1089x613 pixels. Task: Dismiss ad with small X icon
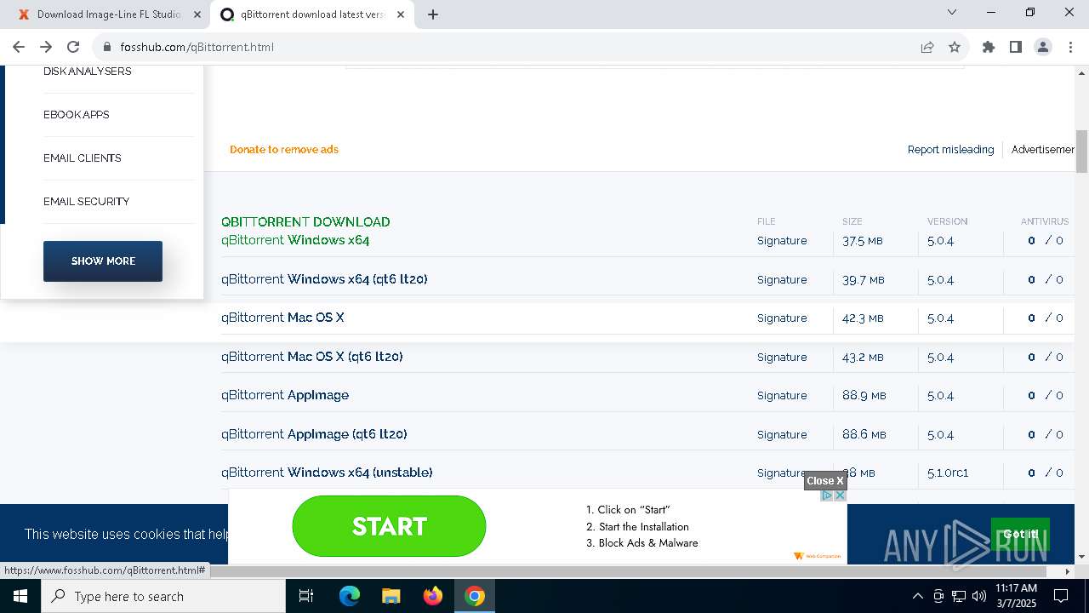click(x=840, y=496)
